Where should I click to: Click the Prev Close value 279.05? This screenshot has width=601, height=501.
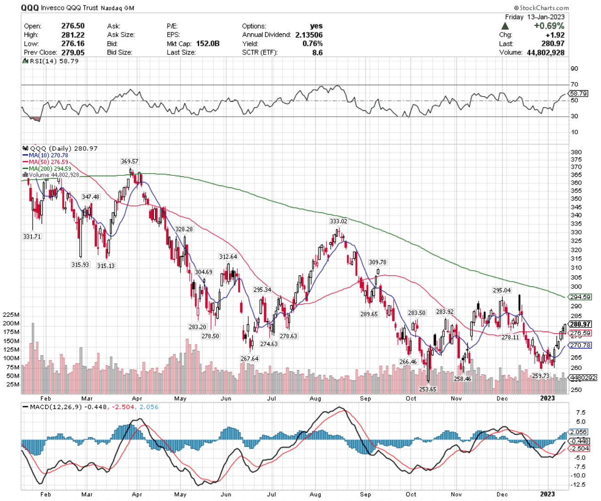point(73,52)
